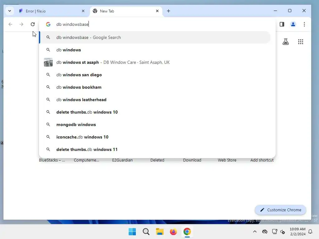Close the Error | file.io tab
319x239 pixels.
[83, 11]
